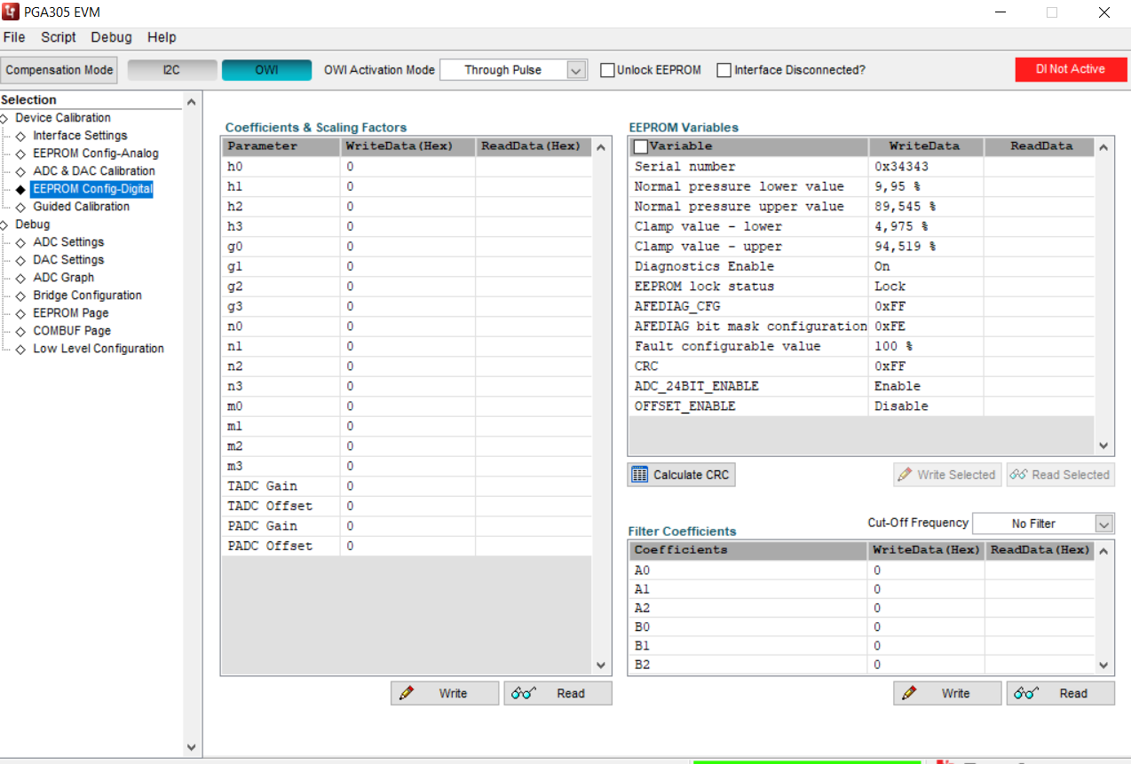
Task: Toggle the OWI mode button
Action: [x=266, y=69]
